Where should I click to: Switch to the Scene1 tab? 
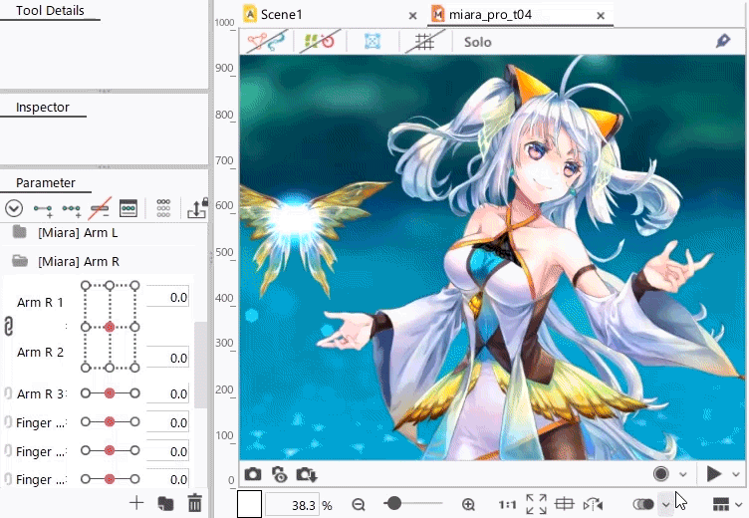[281, 15]
